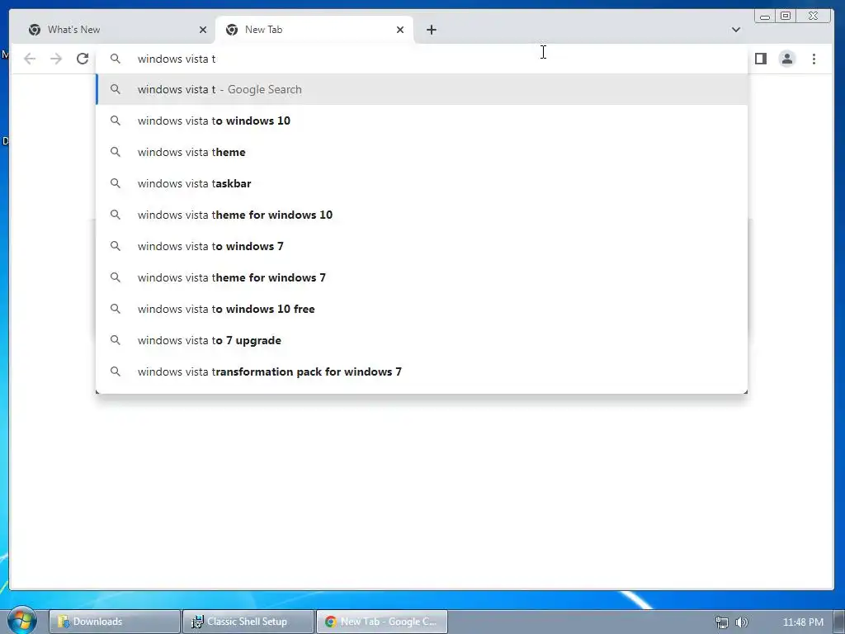Click search icon beside 'windows vista taskbar'
The image size is (845, 634).
(116, 183)
